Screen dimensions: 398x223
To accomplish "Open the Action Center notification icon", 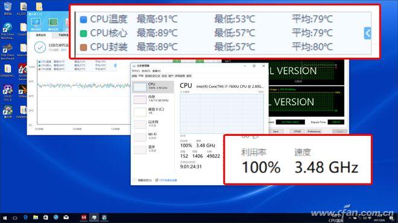I will pos(391,218).
